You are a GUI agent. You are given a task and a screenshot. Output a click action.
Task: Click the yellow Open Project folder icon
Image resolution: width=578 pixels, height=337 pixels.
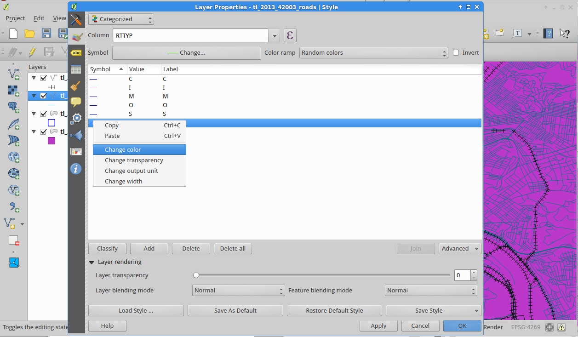[30, 33]
